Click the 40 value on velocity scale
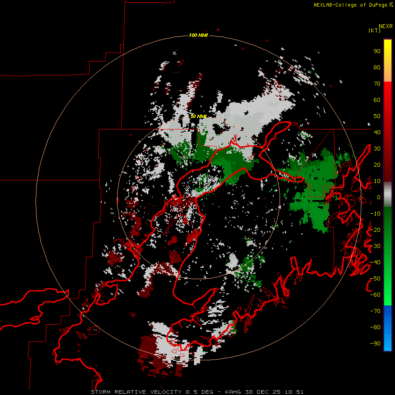Screen dimensions: 395x395 [x=377, y=132]
